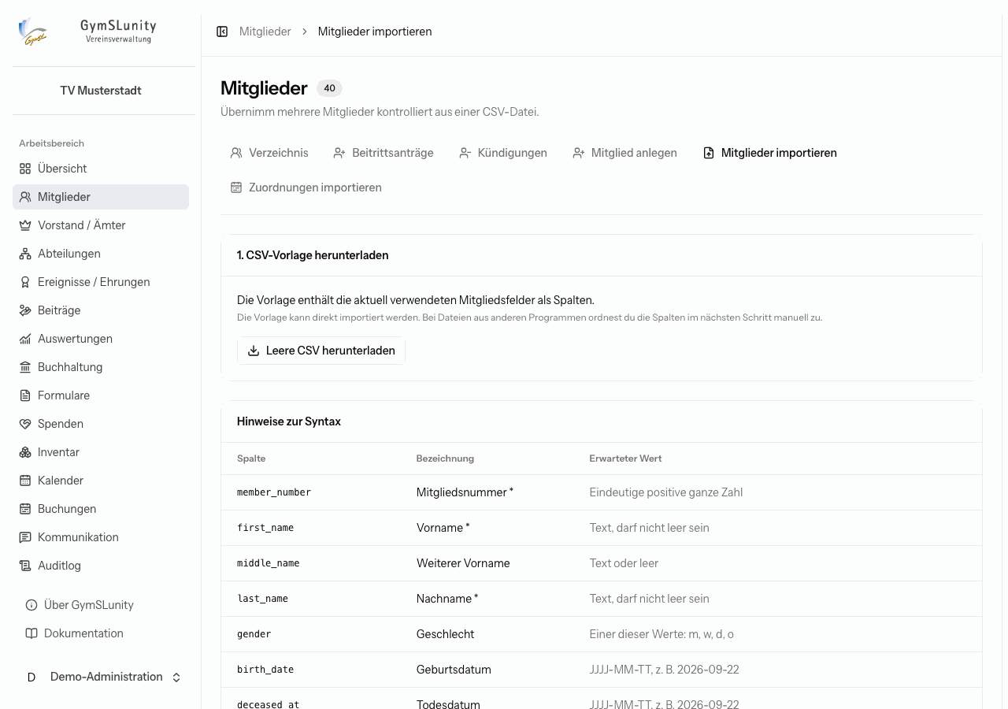Image resolution: width=1008 pixels, height=709 pixels.
Task: Click the info icon beside Über GymSLunity
Action: tap(31, 605)
